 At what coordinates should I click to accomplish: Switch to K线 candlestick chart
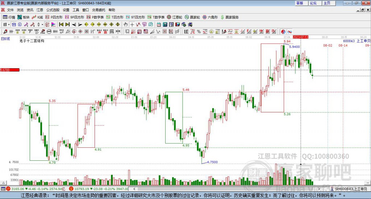pyautogui.click(x=37, y=17)
